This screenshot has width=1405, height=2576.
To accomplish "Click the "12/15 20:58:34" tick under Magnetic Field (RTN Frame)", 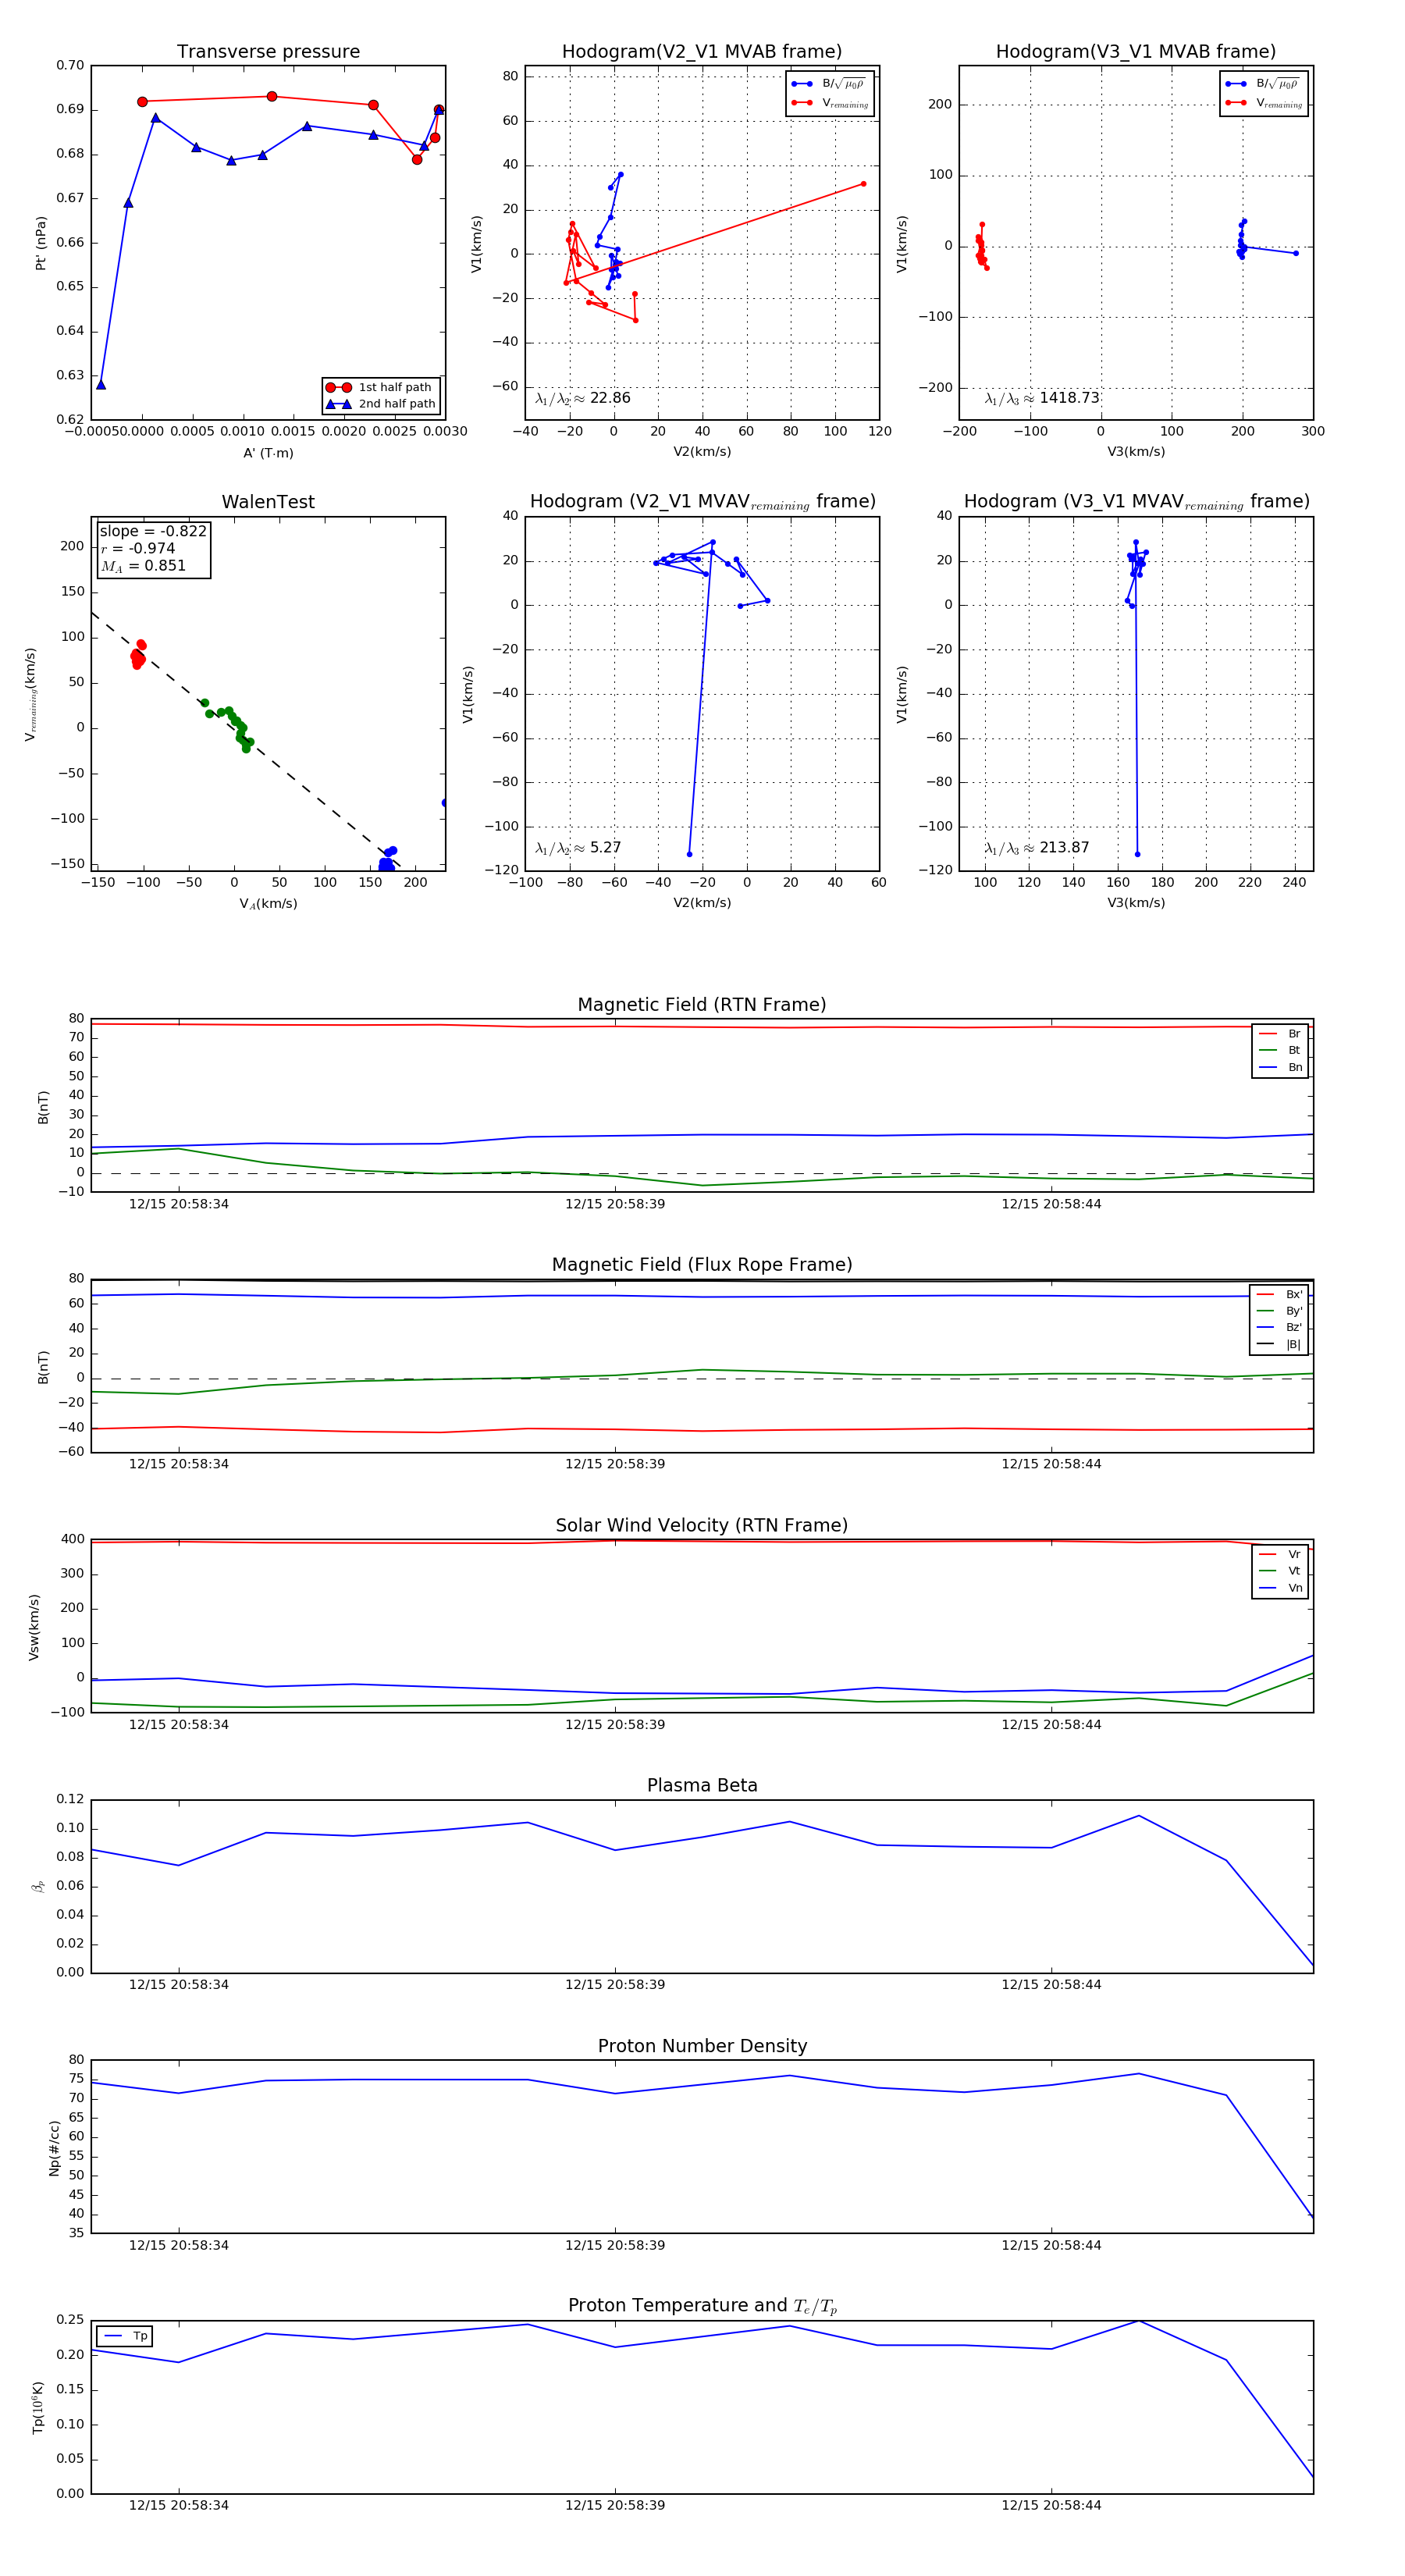I will pos(179,1204).
